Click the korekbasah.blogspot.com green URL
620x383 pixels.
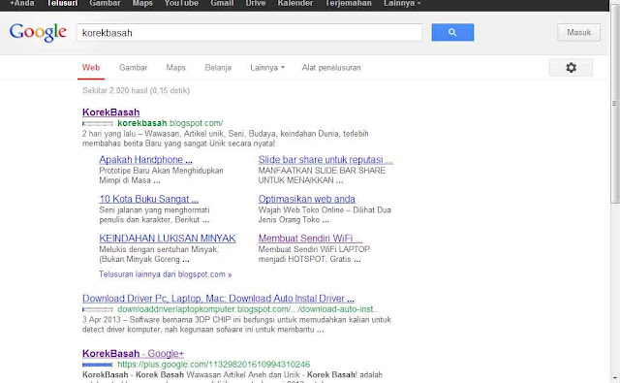170,123
